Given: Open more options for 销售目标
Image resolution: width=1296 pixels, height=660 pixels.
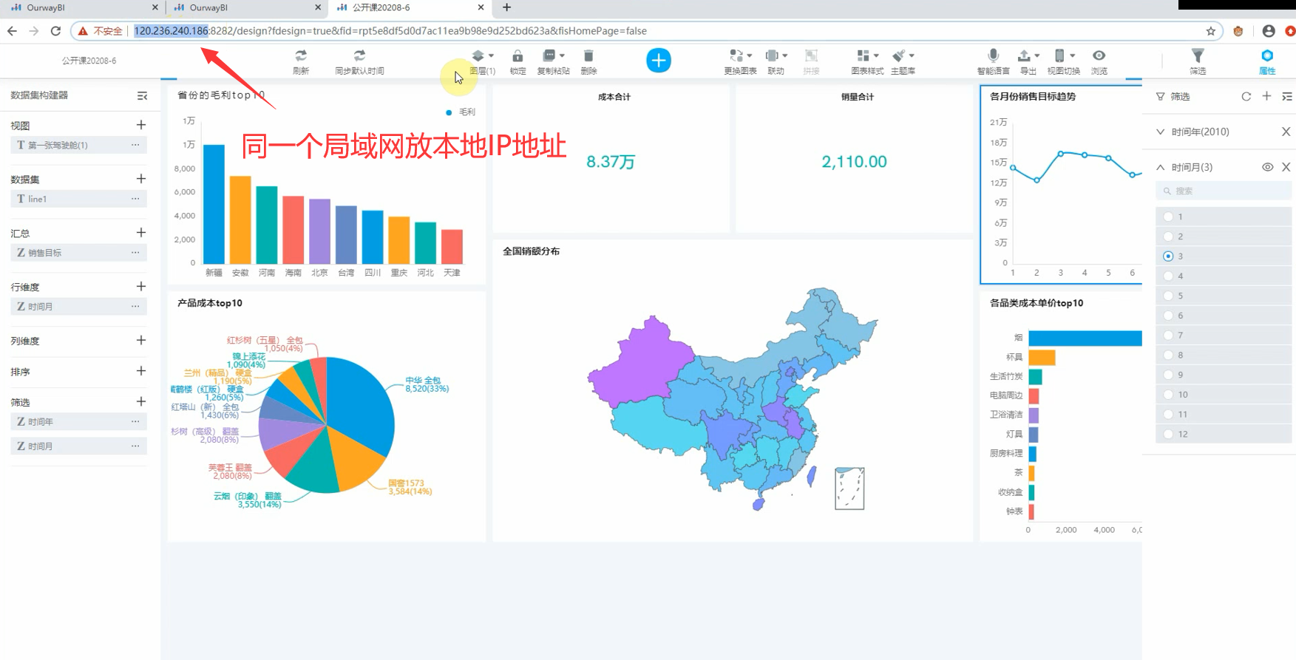Looking at the screenshot, I should click(x=135, y=253).
